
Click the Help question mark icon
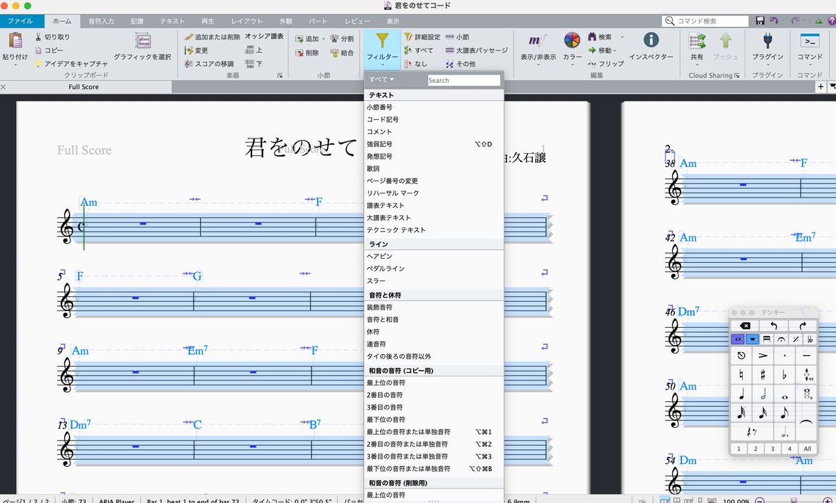[x=830, y=22]
